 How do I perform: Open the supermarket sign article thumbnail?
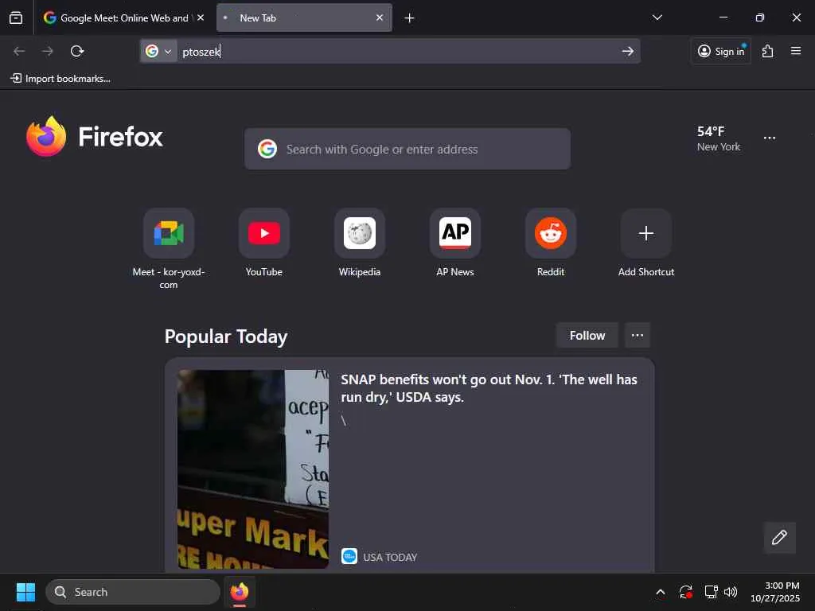253,469
